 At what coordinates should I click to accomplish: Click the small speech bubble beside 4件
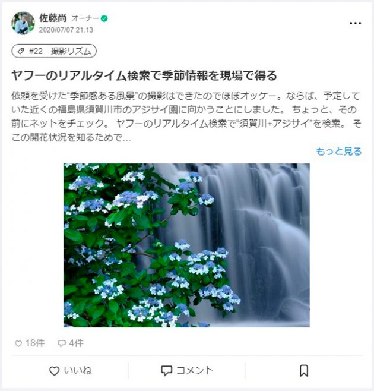pos(62,343)
